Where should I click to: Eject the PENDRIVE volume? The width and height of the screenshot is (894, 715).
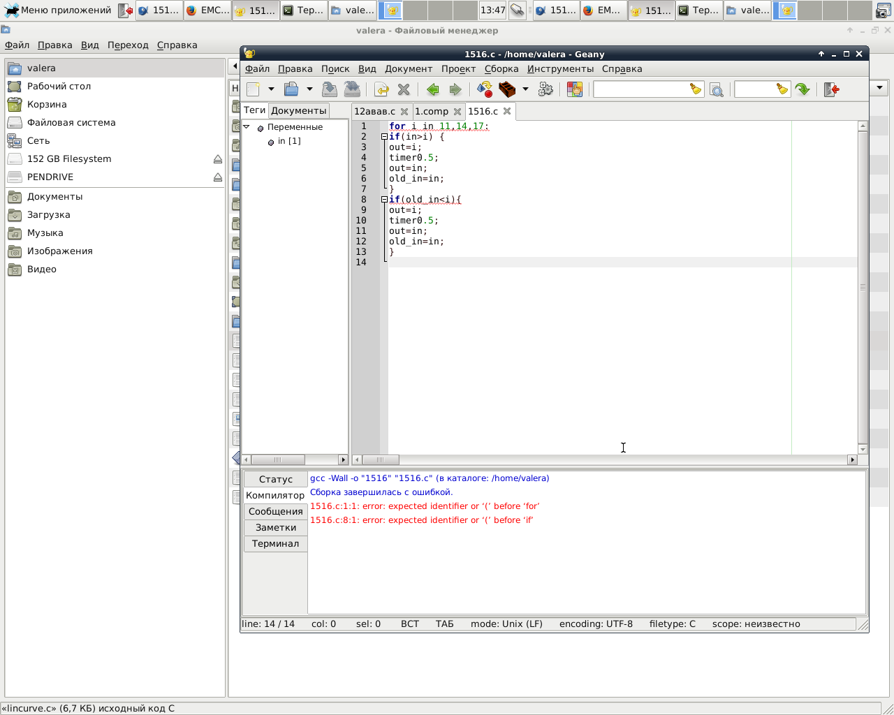(x=218, y=177)
